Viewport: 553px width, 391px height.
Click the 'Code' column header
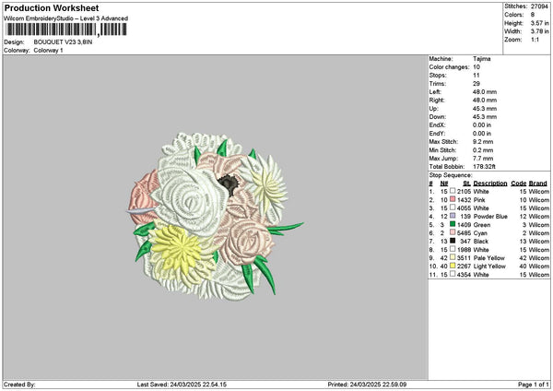tap(518, 184)
